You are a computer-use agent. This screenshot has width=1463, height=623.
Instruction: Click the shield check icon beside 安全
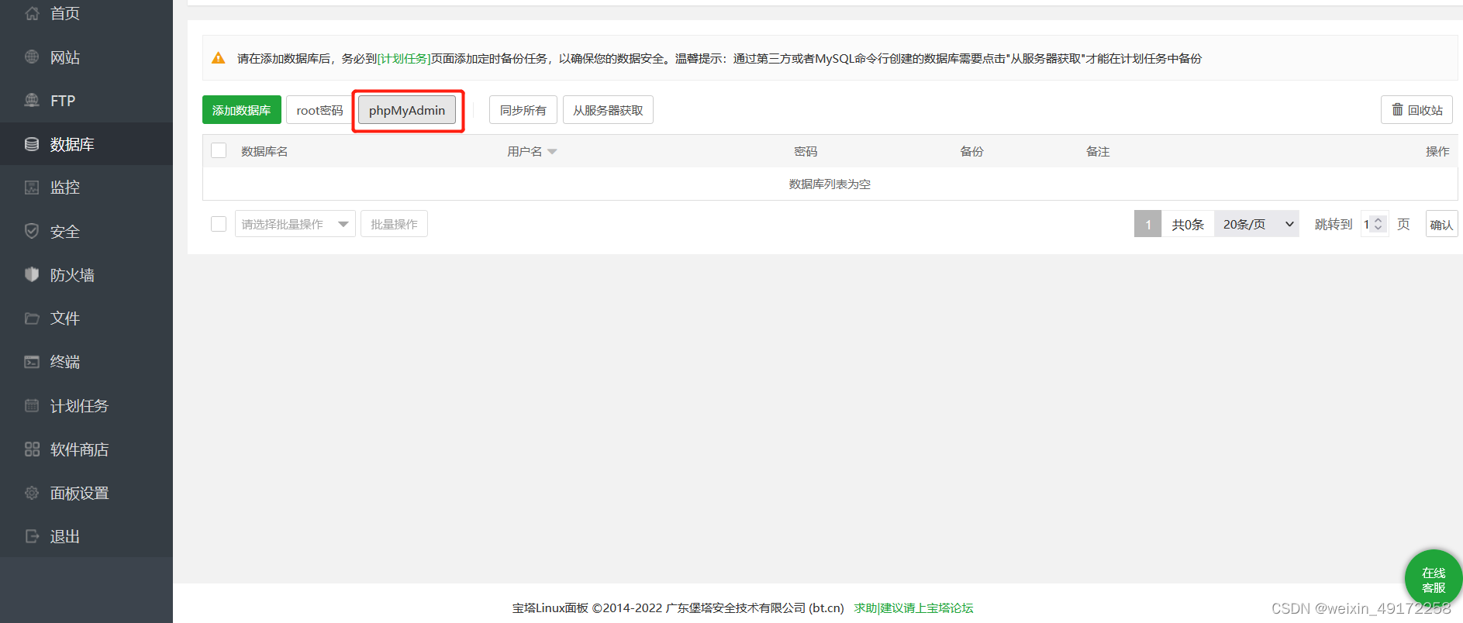(x=32, y=231)
